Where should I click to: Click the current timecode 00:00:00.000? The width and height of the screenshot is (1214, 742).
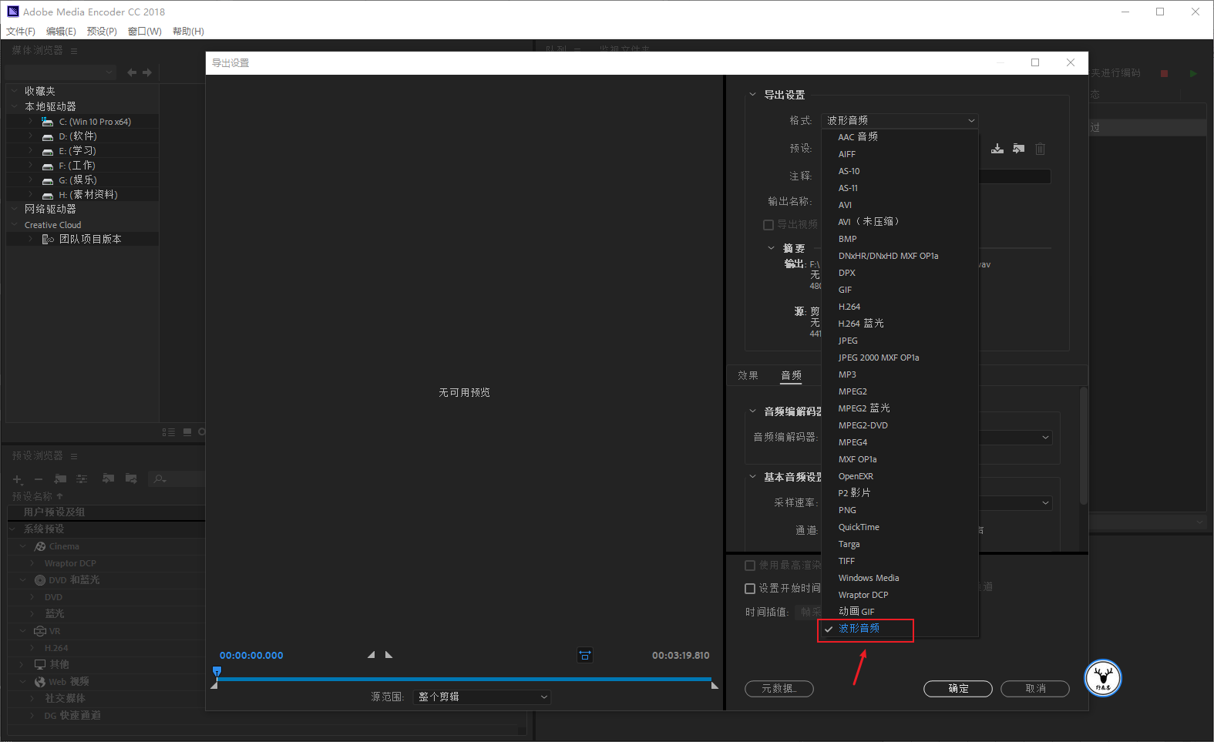click(x=251, y=656)
